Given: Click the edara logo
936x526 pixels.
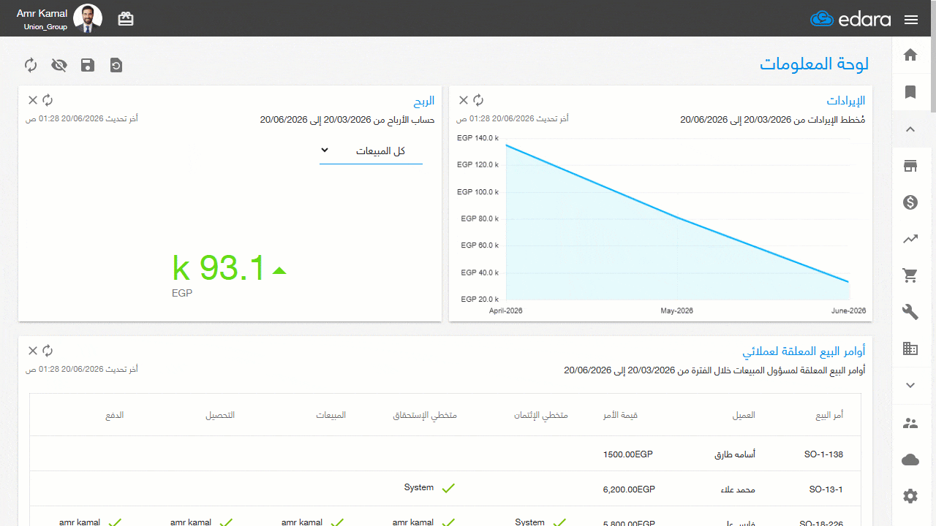Looking at the screenshot, I should (850, 19).
